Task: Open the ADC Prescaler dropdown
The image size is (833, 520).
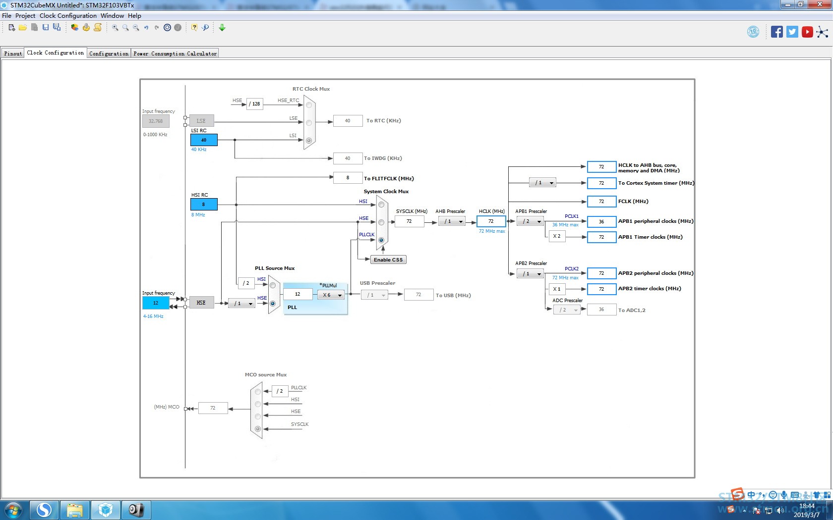Action: 567,310
